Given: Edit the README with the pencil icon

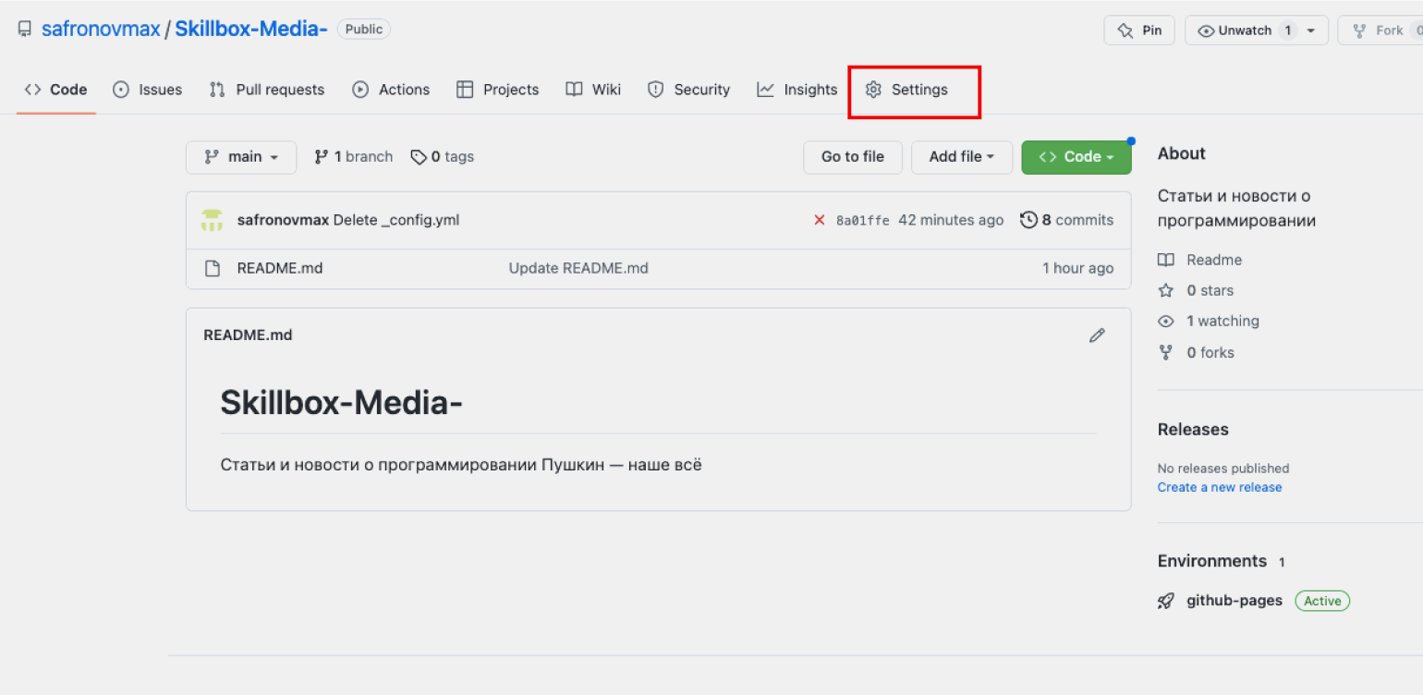Looking at the screenshot, I should coord(1097,335).
